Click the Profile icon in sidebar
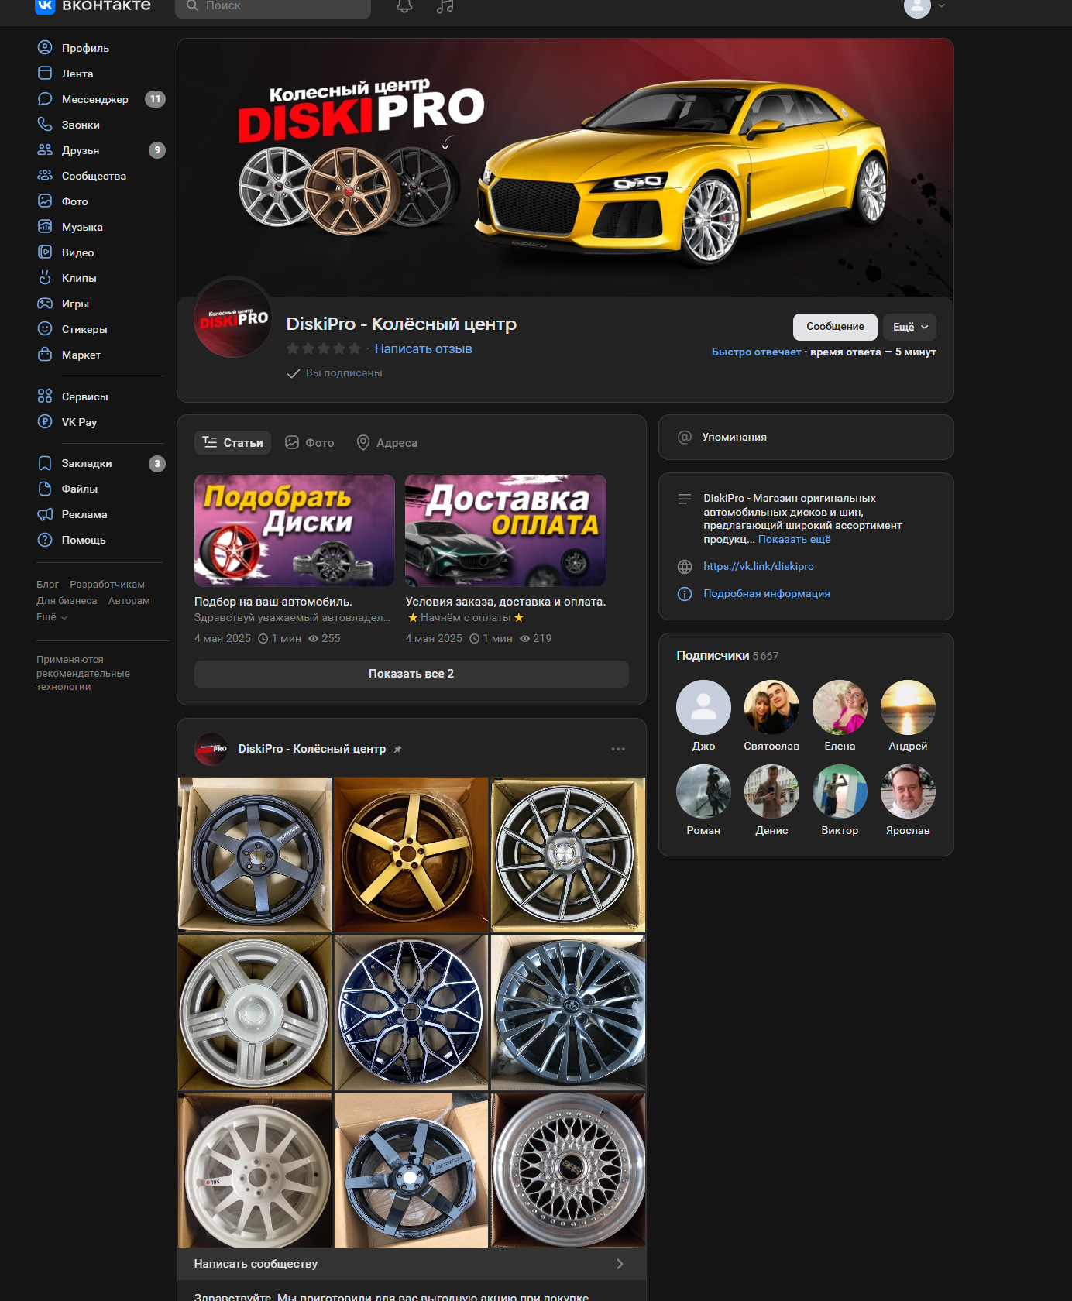1072x1301 pixels. point(45,48)
